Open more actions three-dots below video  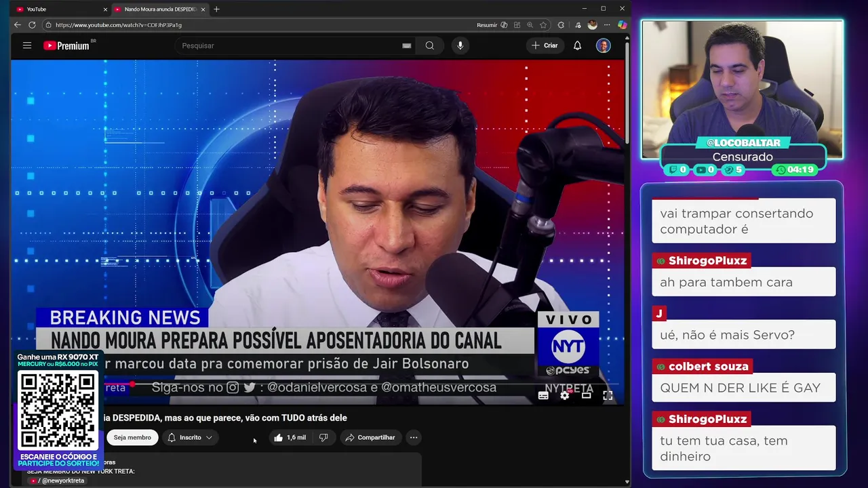[x=414, y=438]
